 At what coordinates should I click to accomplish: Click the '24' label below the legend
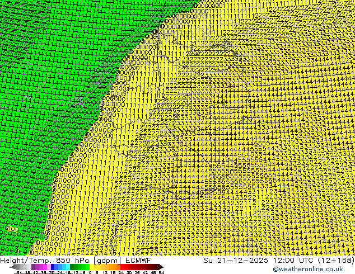click(121, 272)
